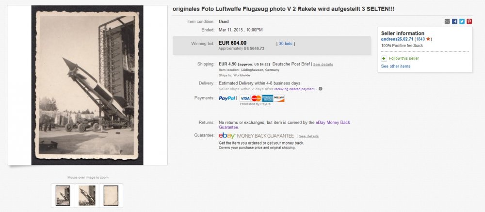Select the third thumbnail showing photo back

coord(111,196)
